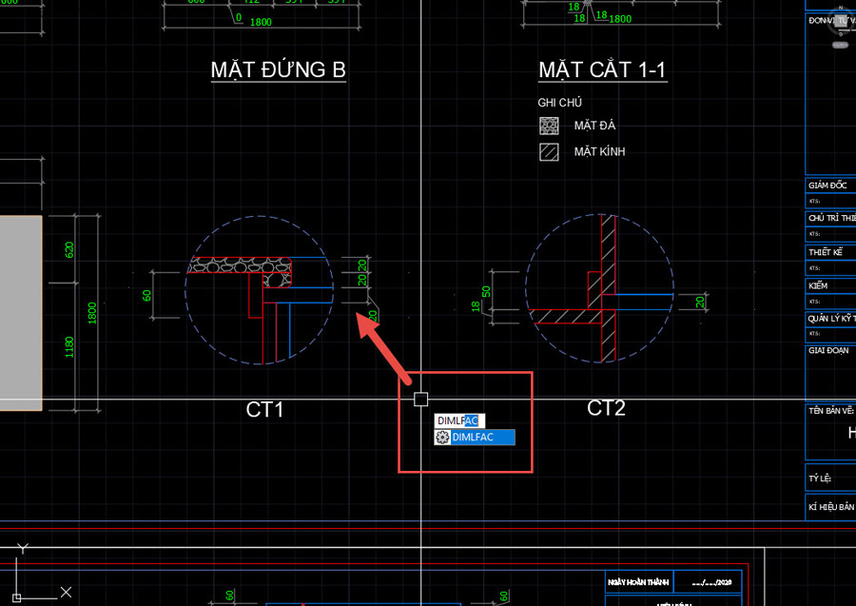The image size is (856, 606).
Task: Pick the 1180 dimension text
Action: [68, 347]
